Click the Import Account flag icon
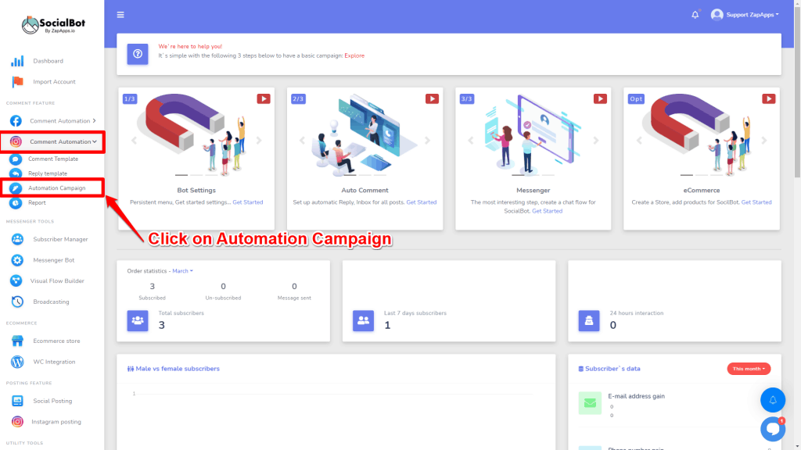The image size is (801, 450). click(17, 81)
